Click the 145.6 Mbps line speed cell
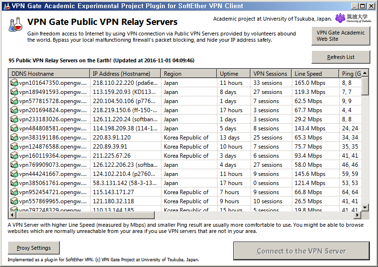This screenshot has width=378, height=267. click(x=315, y=174)
